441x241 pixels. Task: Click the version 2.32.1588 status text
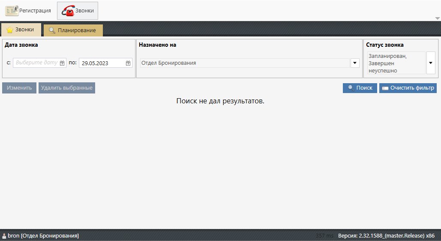(x=386, y=236)
